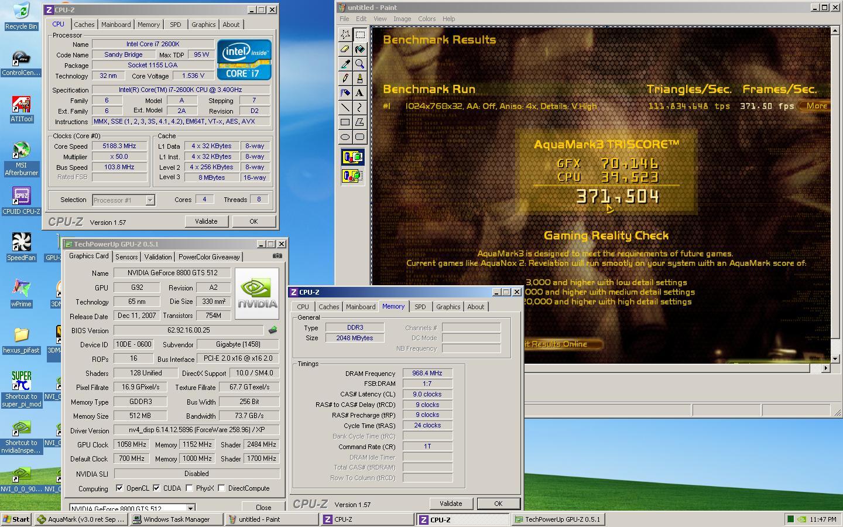Click Validate in the CPU-Z memory window
Viewport: 843px width, 527px height.
(x=451, y=504)
